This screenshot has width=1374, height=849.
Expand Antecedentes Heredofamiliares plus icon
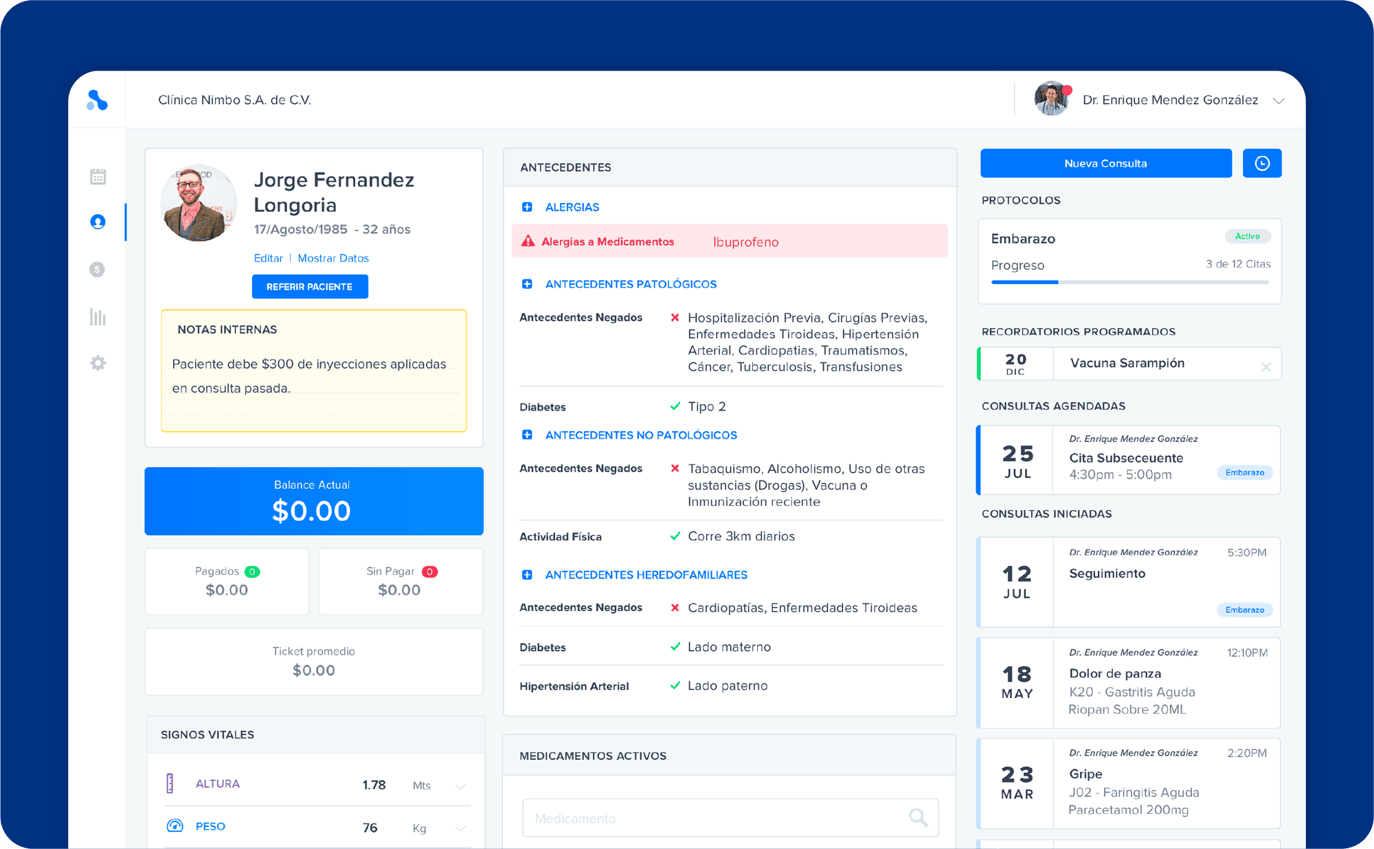pyautogui.click(x=527, y=575)
